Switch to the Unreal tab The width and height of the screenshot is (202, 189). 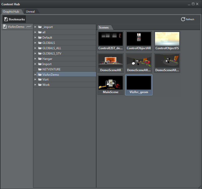(x=30, y=12)
